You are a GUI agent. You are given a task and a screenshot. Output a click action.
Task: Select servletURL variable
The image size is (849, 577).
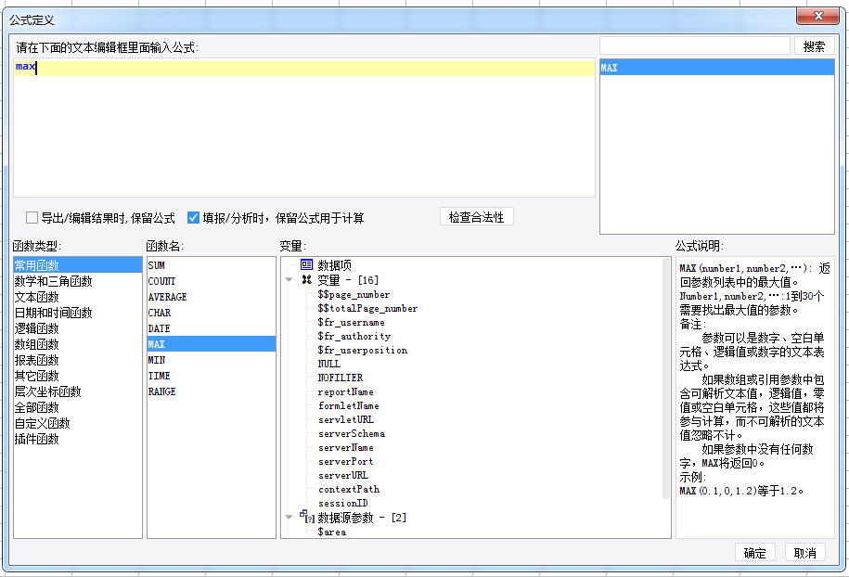(345, 419)
